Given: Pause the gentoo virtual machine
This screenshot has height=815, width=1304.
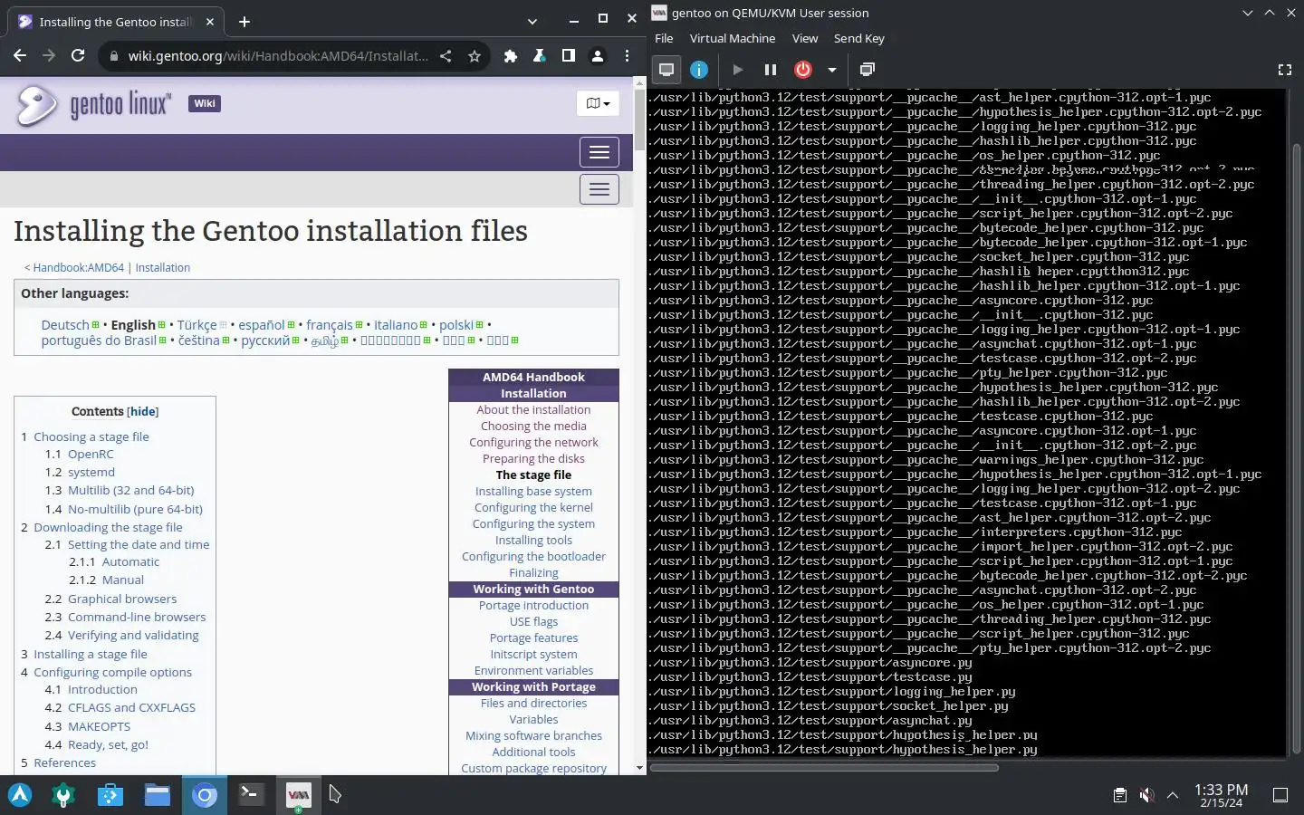Looking at the screenshot, I should [771, 70].
